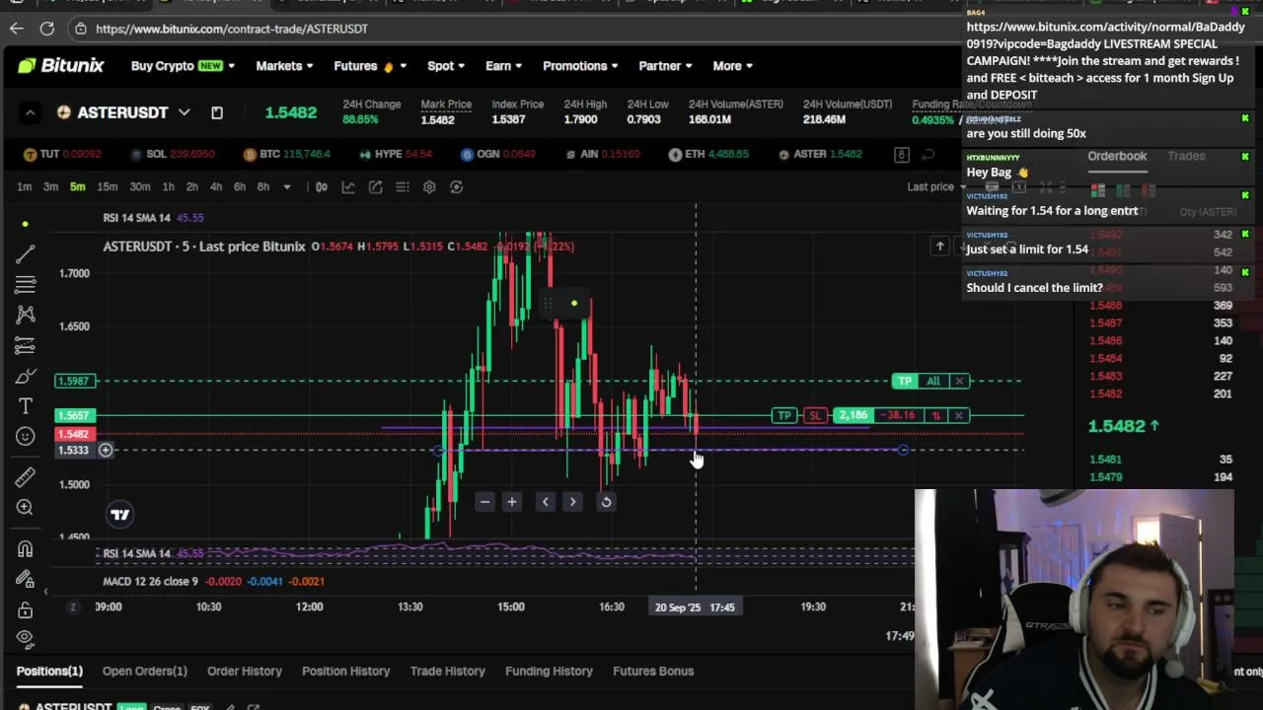The width and height of the screenshot is (1263, 710).
Task: Click All on the TP order line
Action: [932, 381]
